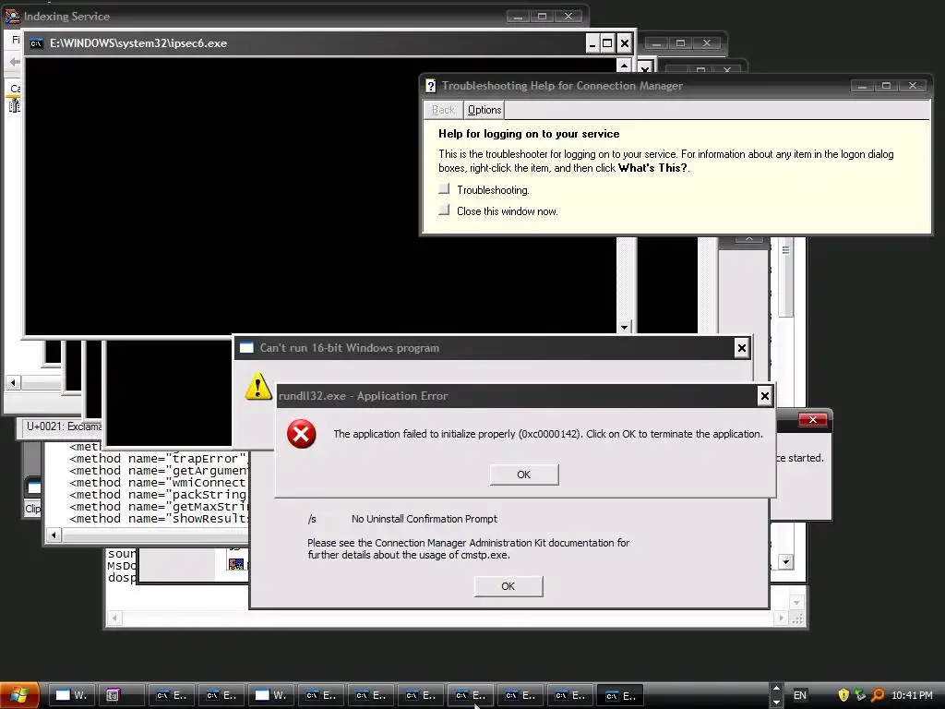Click the showResult method line
Image resolution: width=945 pixels, height=709 pixels.
click(x=158, y=519)
